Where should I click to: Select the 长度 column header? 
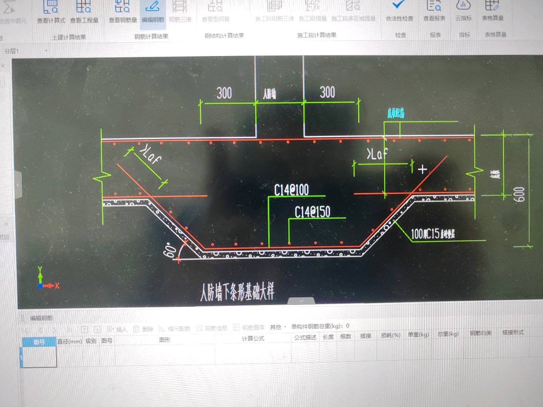(x=328, y=337)
